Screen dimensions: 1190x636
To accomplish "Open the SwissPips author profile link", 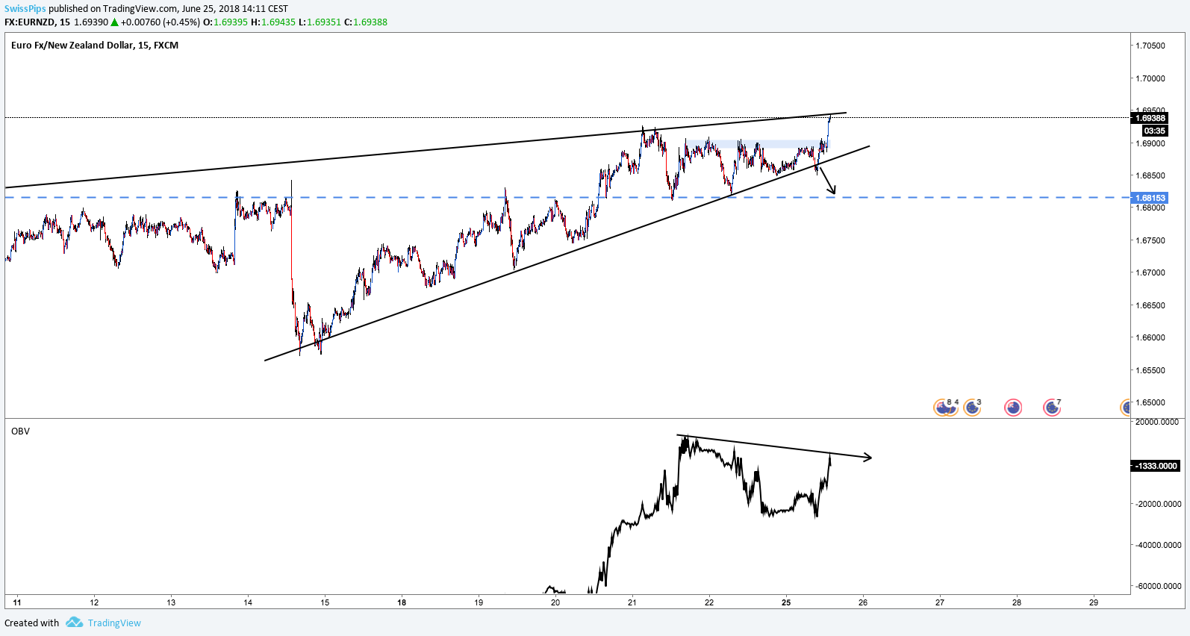I will click(x=25, y=9).
